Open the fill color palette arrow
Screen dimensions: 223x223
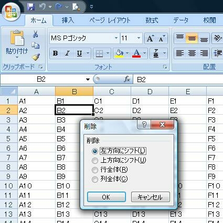128,53
